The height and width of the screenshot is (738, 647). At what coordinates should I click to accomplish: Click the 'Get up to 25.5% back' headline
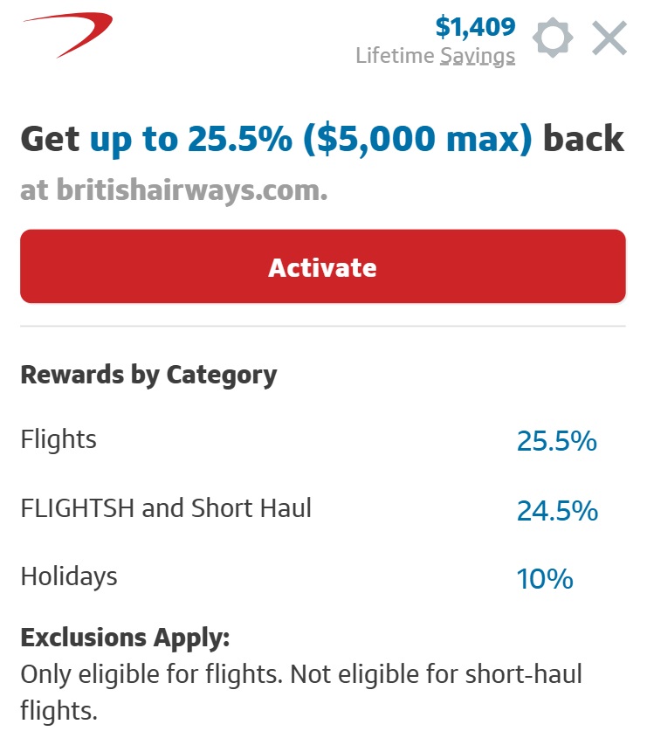[x=321, y=138]
